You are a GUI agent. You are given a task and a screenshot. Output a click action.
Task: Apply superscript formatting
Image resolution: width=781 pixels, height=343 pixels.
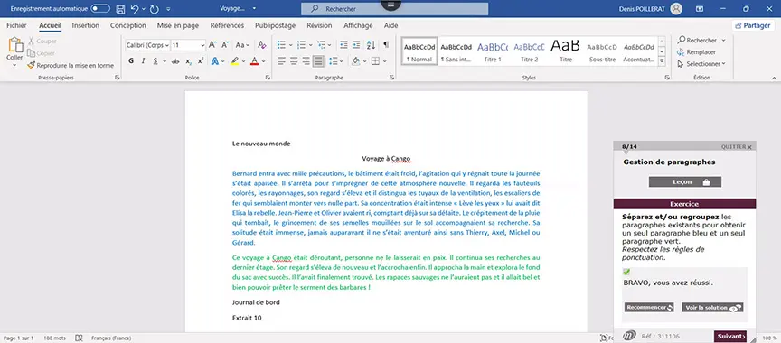201,61
